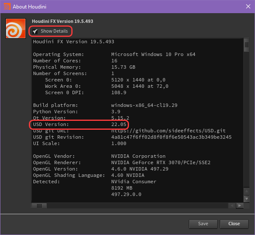Close the About Houdini dialog window
This screenshot has width=255, height=235.
tap(248, 6)
